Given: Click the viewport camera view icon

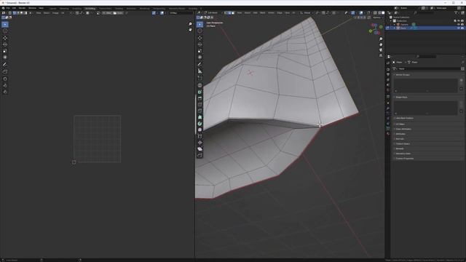Looking at the screenshot, I should coord(381,50).
